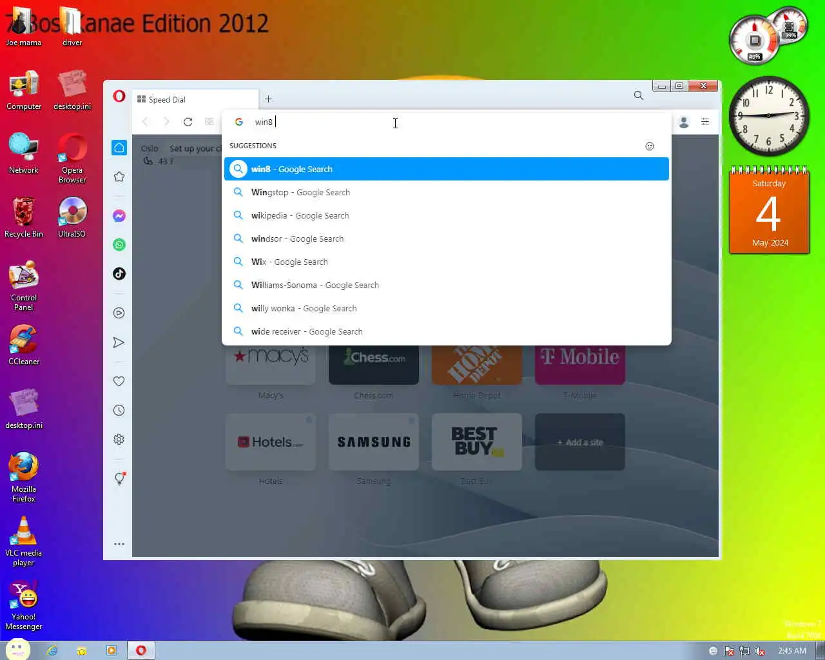Open the Opera menu logo
Image resolution: width=825 pixels, height=660 pixels.
pos(119,96)
